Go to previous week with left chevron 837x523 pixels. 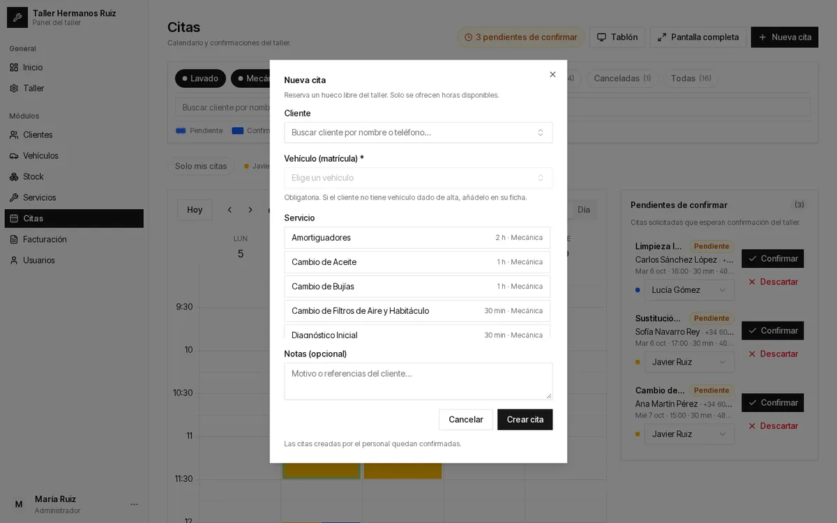coord(229,210)
